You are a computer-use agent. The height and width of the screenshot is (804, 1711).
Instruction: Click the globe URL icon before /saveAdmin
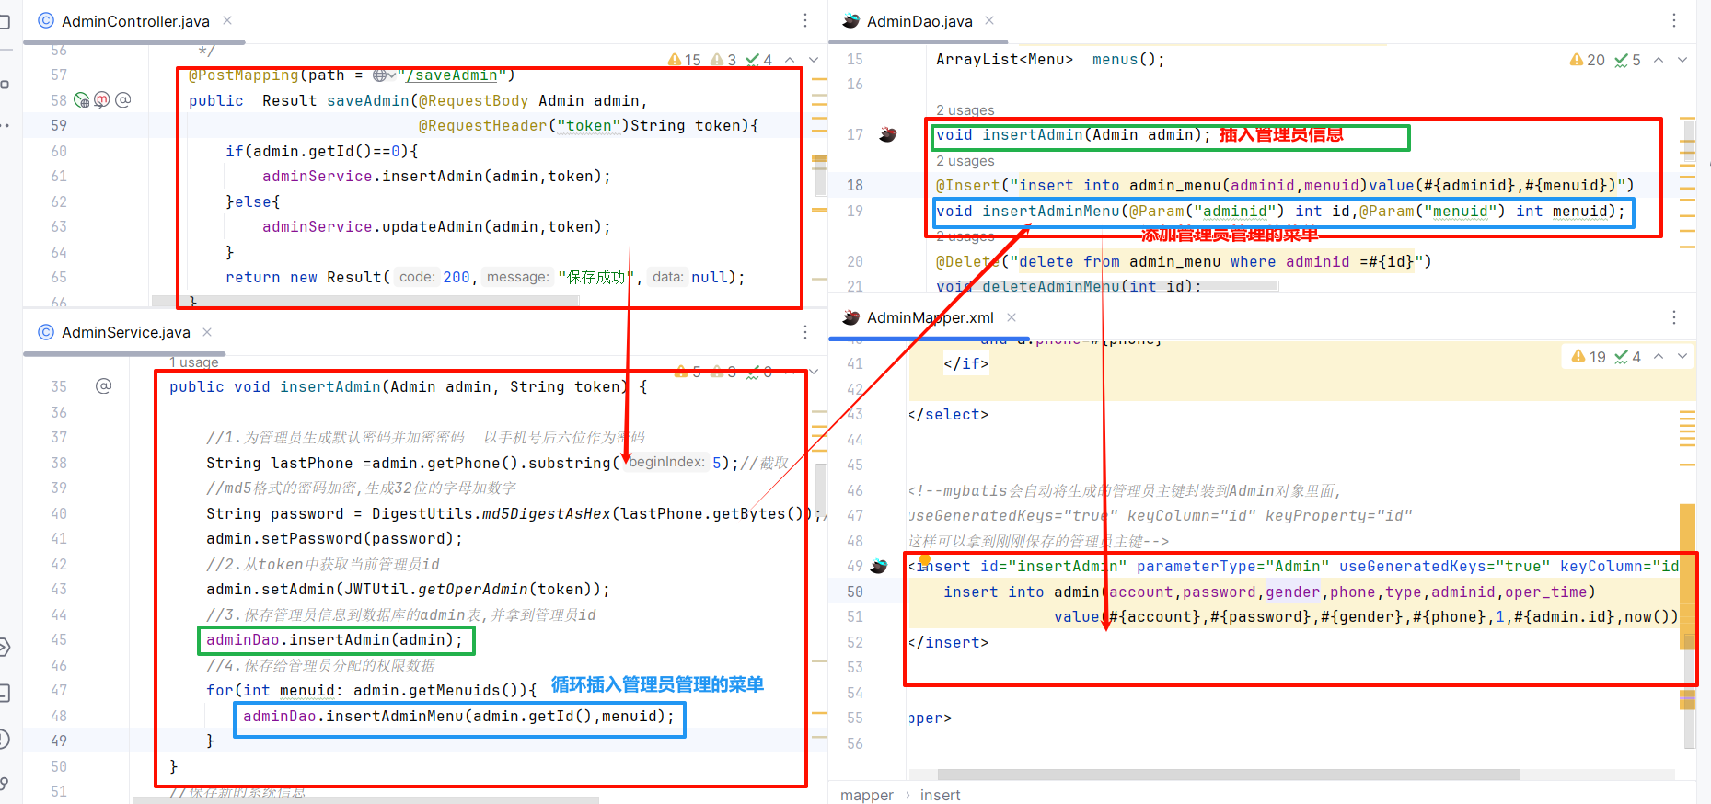(379, 75)
